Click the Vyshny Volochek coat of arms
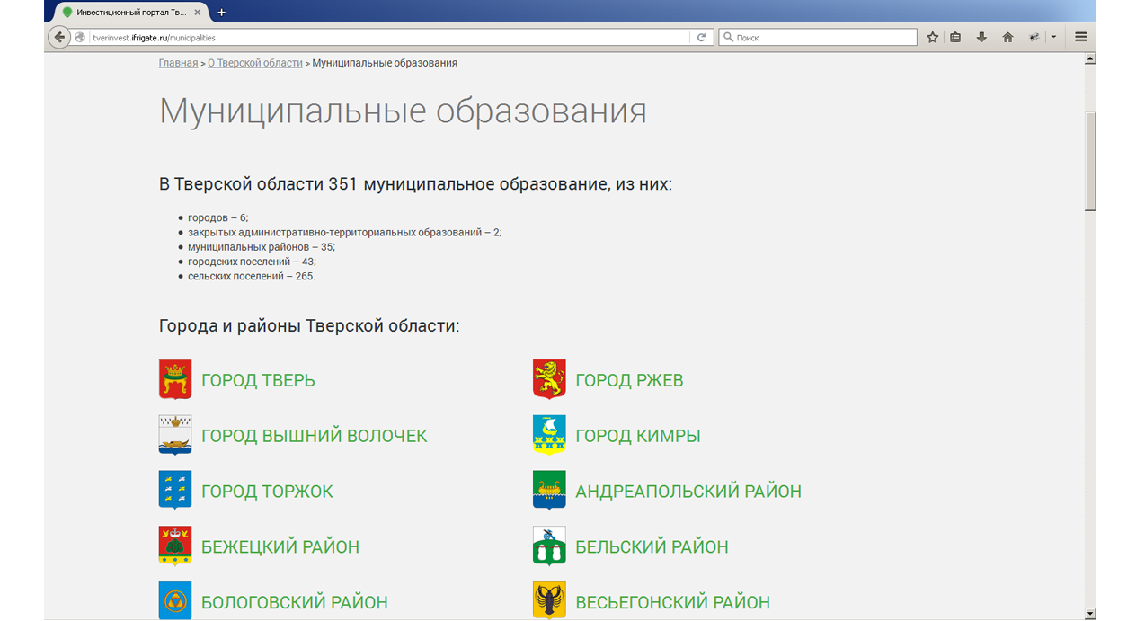This screenshot has height=621, width=1136. (175, 435)
